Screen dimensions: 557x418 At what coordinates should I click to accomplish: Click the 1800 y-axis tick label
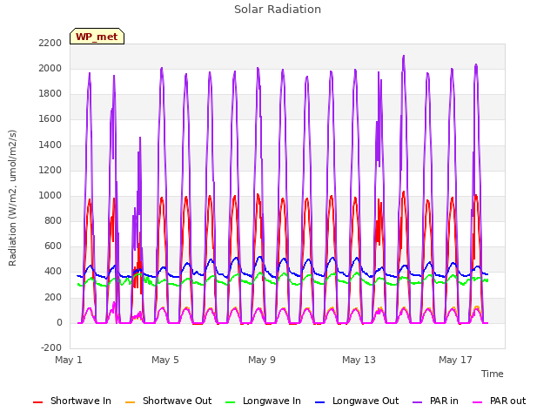point(50,94)
